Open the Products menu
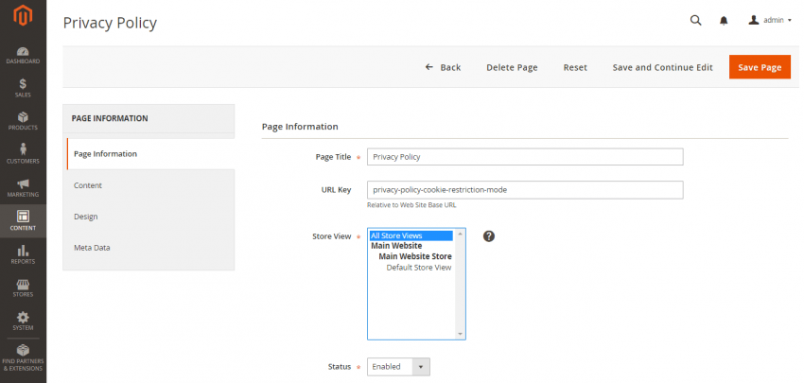The height and width of the screenshot is (383, 804). coord(23,121)
